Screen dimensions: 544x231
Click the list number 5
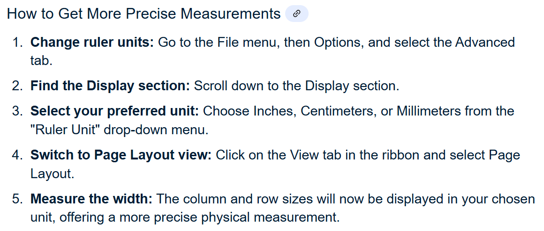[17, 199]
